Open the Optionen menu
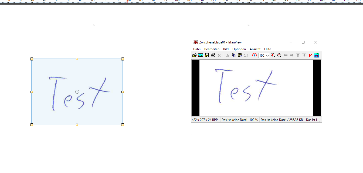This screenshot has height=173, width=363. [239, 49]
